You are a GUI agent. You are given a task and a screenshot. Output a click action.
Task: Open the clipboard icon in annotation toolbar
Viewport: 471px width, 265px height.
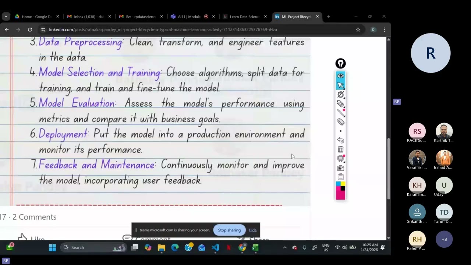tap(340, 177)
